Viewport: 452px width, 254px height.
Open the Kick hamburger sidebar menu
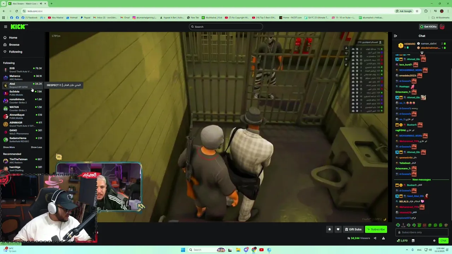click(x=6, y=27)
